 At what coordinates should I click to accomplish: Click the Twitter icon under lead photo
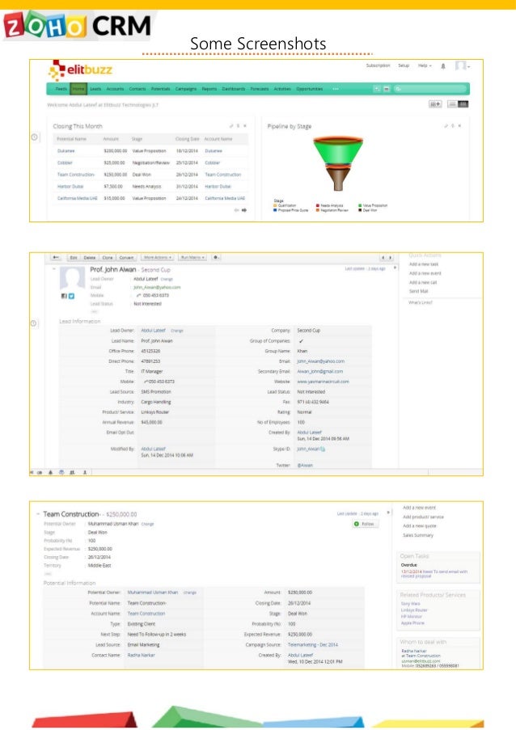pos(71,296)
